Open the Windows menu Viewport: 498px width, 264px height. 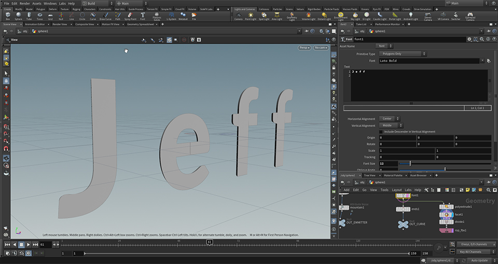pos(50,3)
